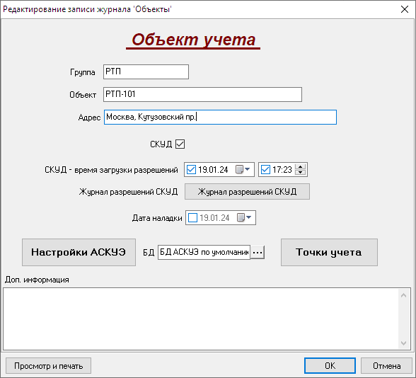The image size is (416, 378).
Task: Expand the Дата наладки date dropdown arrow
Action: point(248,217)
